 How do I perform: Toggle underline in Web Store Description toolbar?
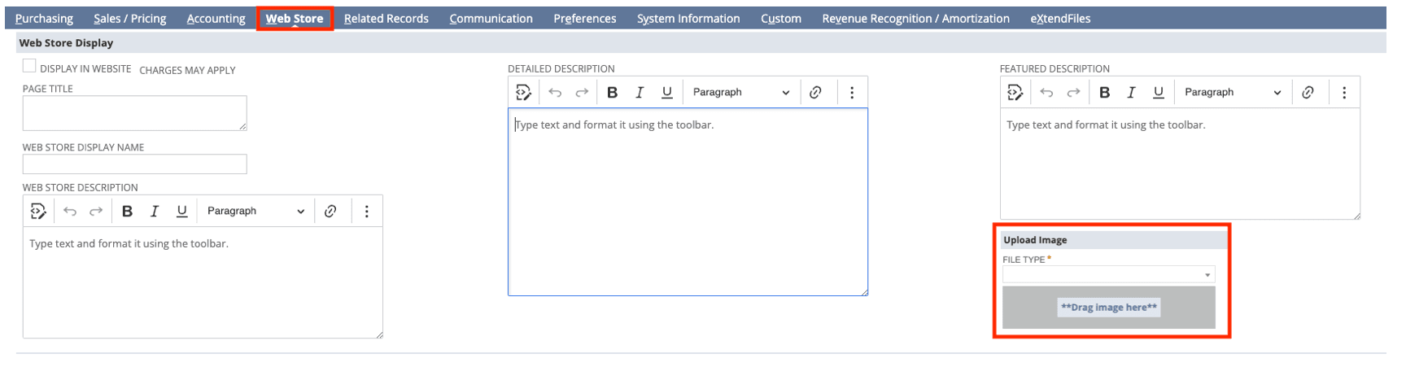181,212
